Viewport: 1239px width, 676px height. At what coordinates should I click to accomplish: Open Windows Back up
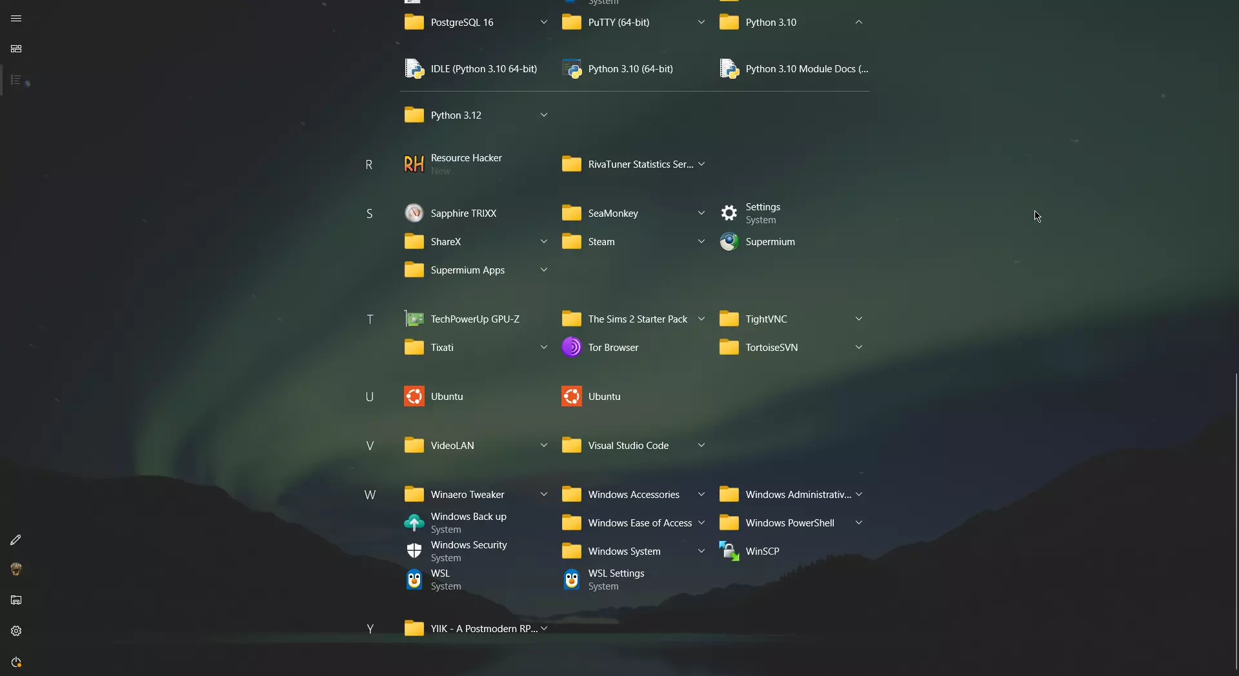pyautogui.click(x=476, y=522)
